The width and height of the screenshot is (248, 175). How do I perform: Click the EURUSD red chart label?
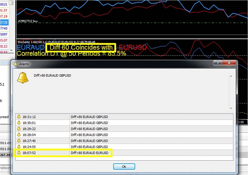pos(133,47)
